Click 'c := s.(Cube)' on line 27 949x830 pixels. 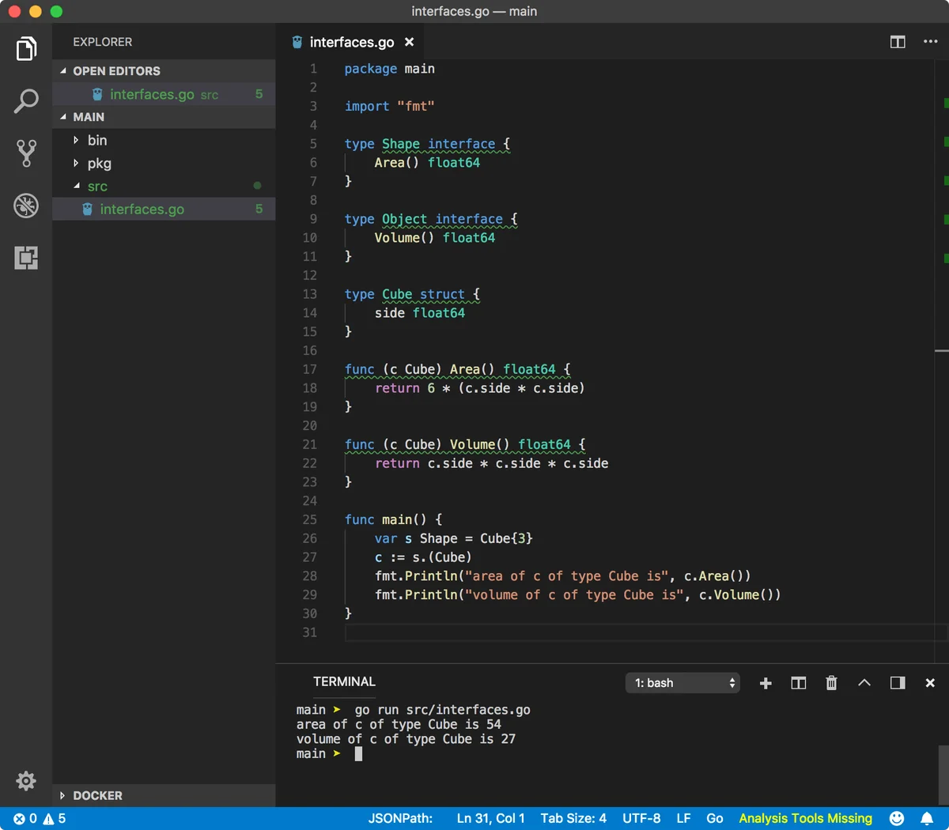pos(423,557)
